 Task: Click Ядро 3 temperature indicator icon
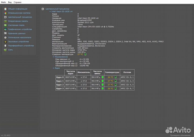[116, 88]
